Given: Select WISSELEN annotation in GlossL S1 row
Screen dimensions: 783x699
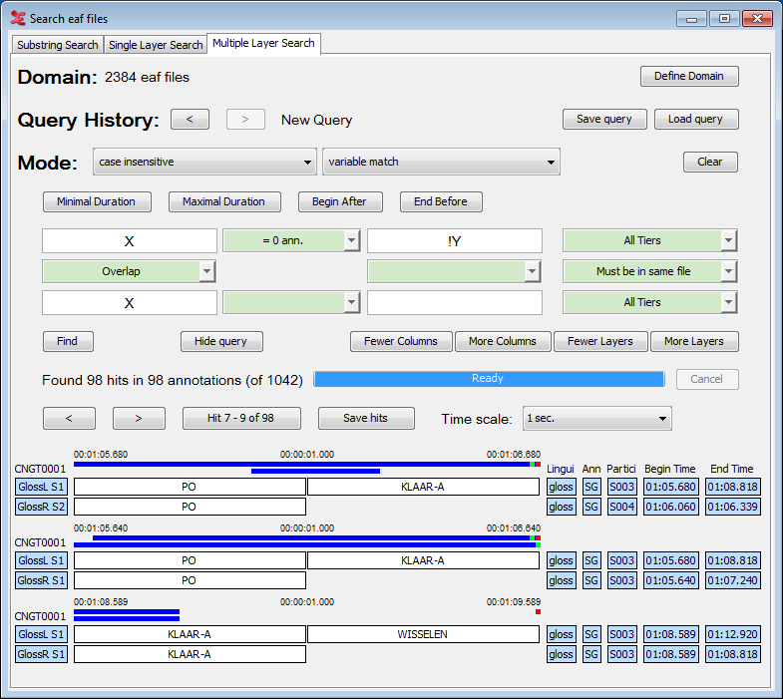Looking at the screenshot, I should 423,634.
